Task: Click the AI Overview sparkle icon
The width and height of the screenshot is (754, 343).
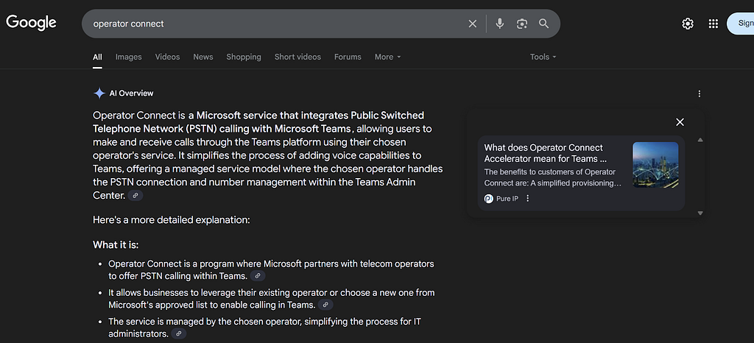Action: [99, 93]
